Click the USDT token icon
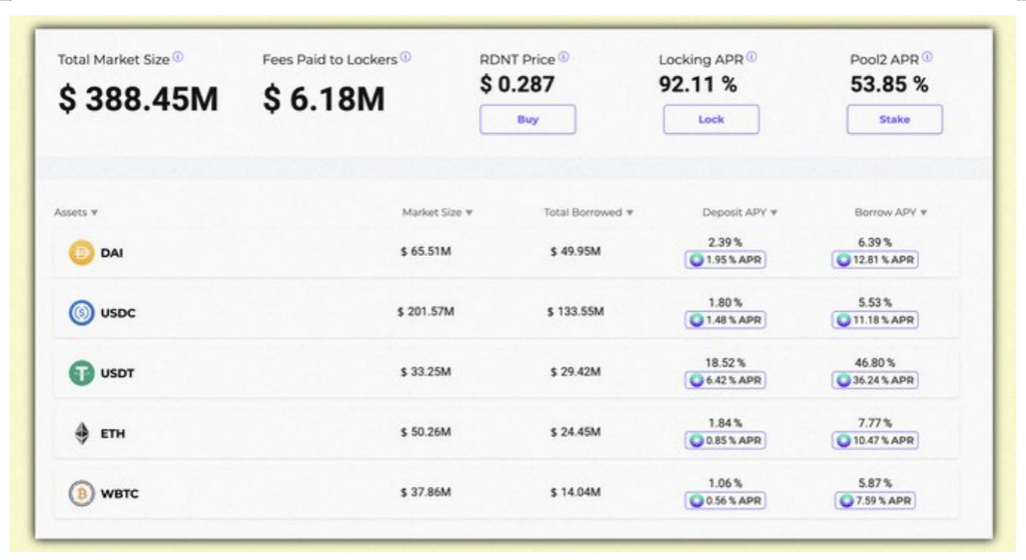 click(81, 373)
